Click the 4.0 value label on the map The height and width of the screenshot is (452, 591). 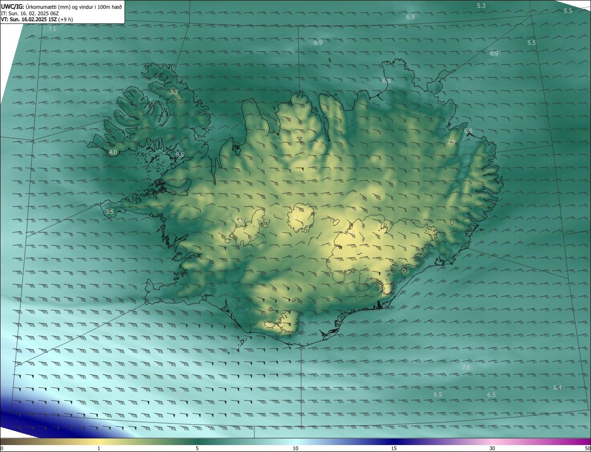(113, 152)
